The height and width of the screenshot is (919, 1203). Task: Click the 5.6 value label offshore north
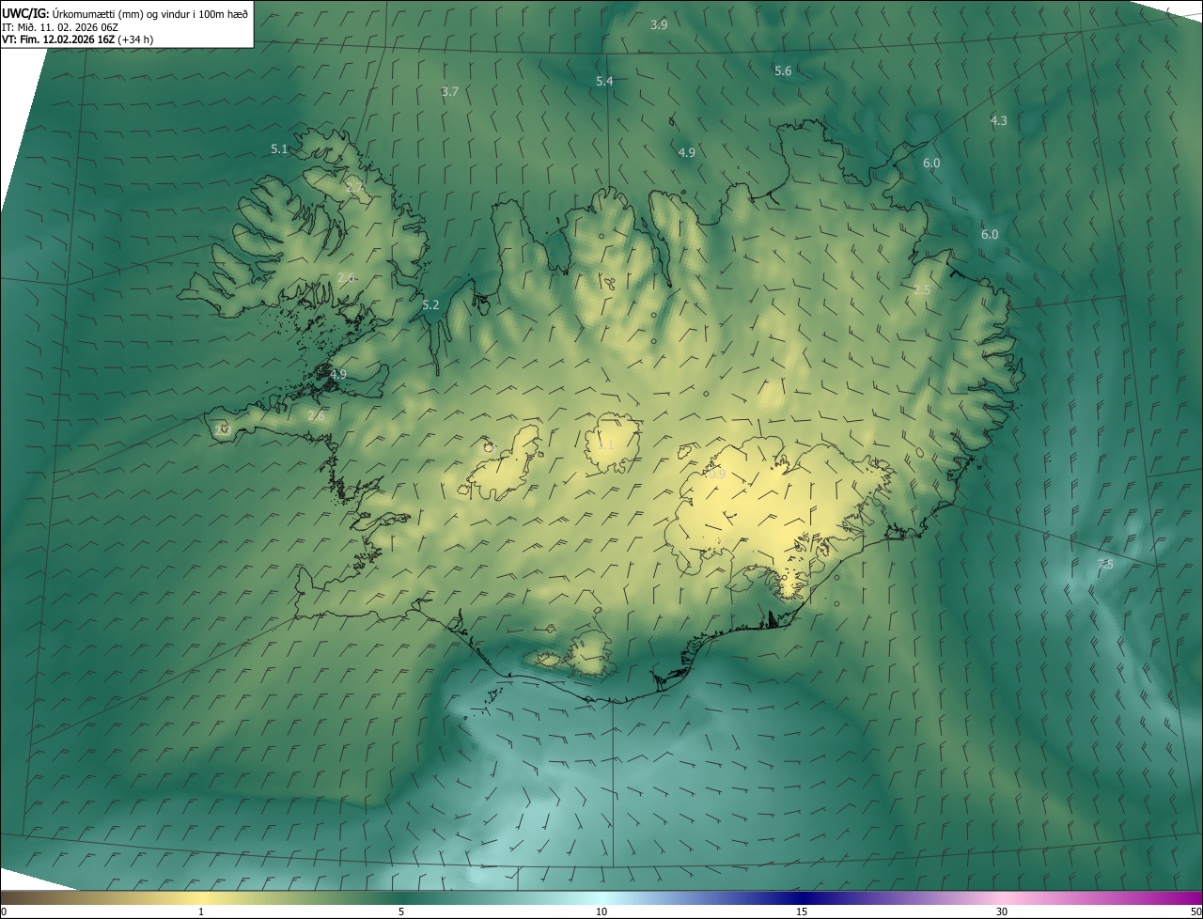coord(783,71)
